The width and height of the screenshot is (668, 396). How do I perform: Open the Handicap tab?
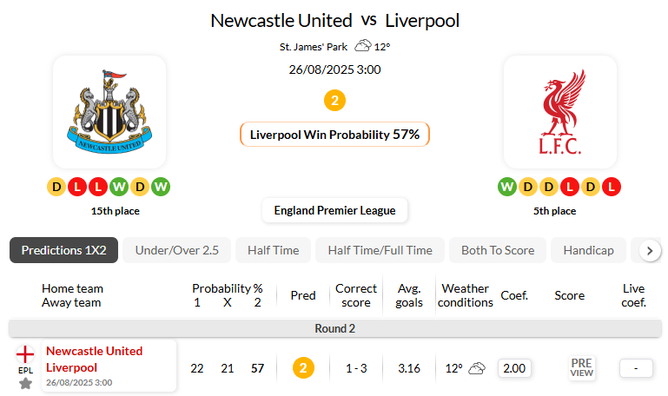588,250
